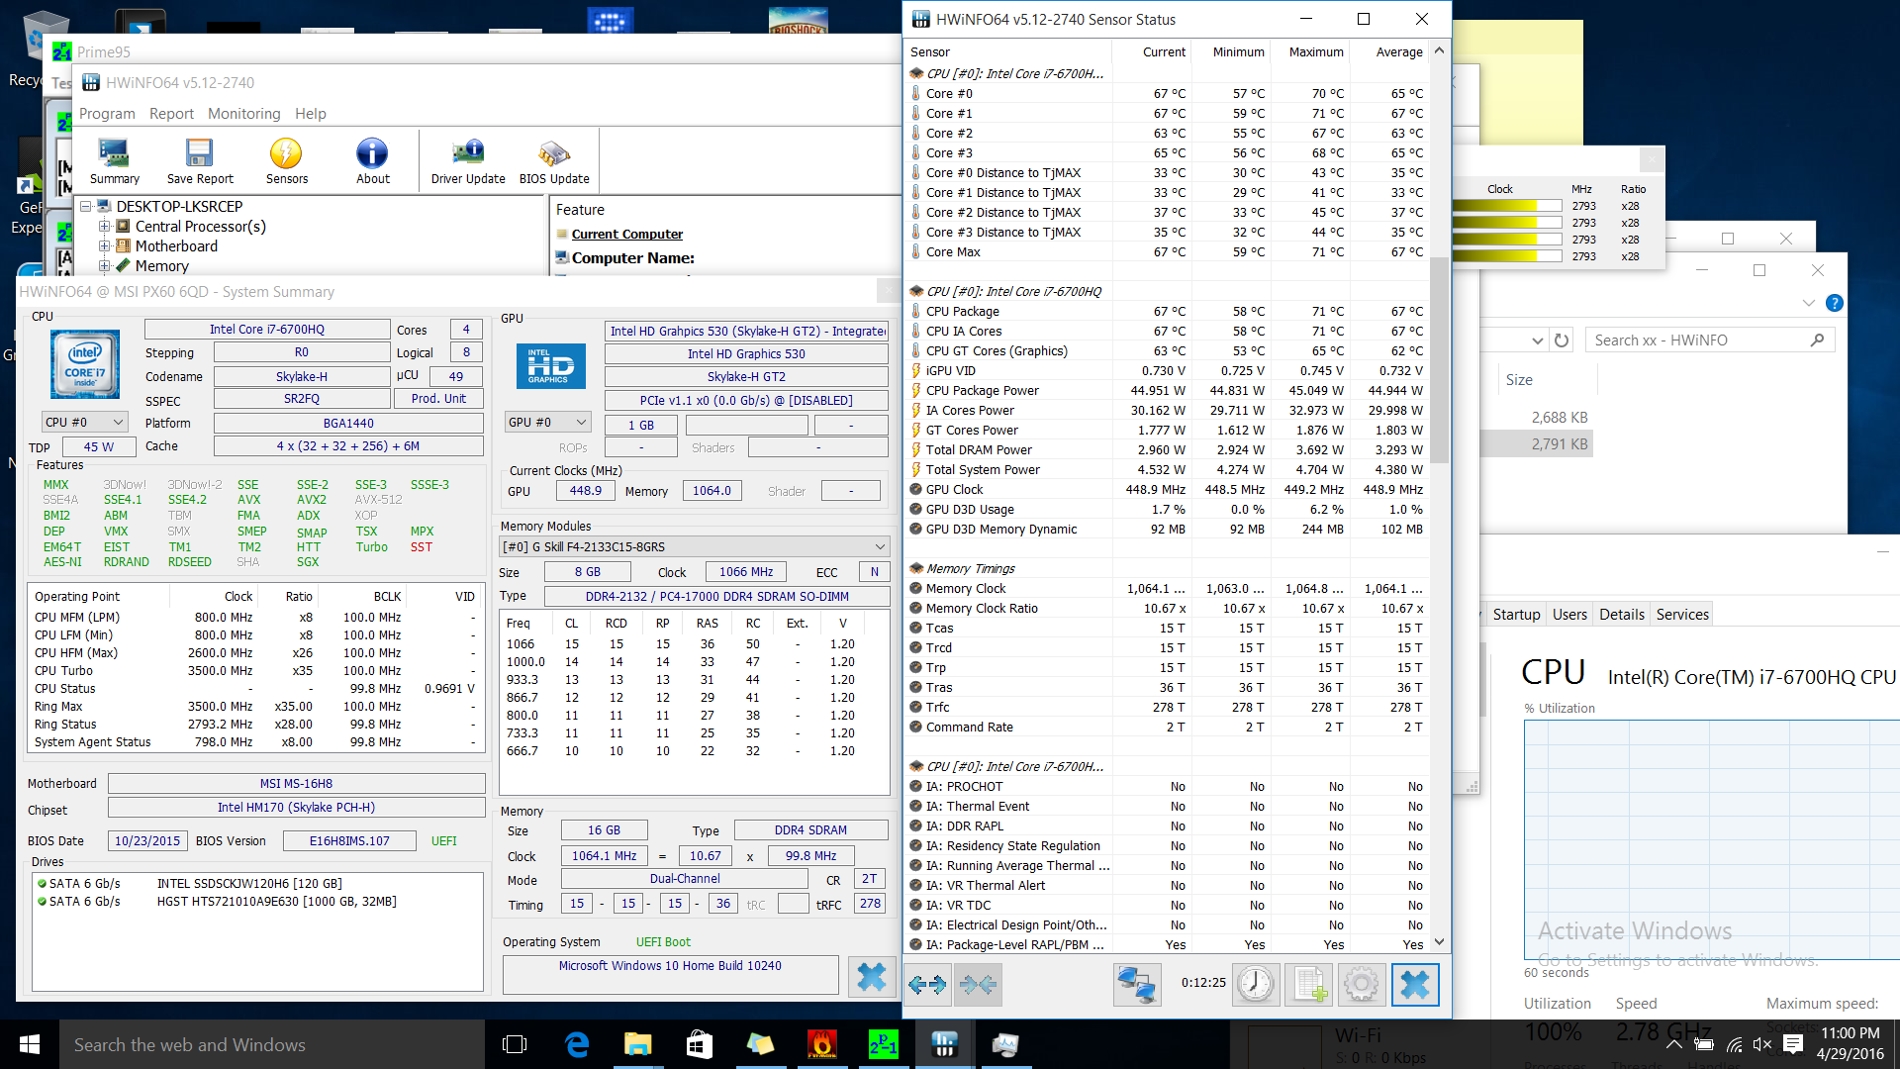This screenshot has height=1069, width=1900.
Task: Open the CPU #0 selector dropdown
Action: click(x=85, y=422)
